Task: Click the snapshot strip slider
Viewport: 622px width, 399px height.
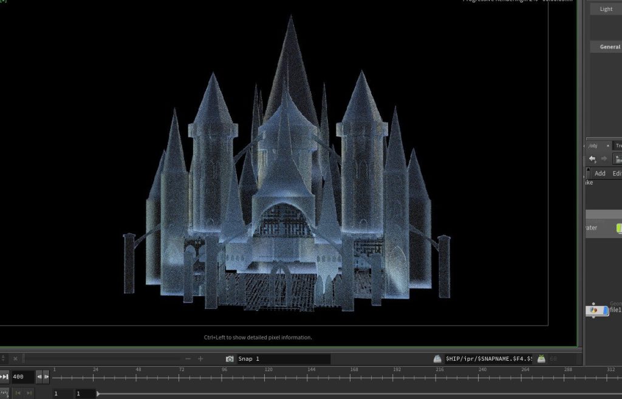Action: (x=101, y=359)
